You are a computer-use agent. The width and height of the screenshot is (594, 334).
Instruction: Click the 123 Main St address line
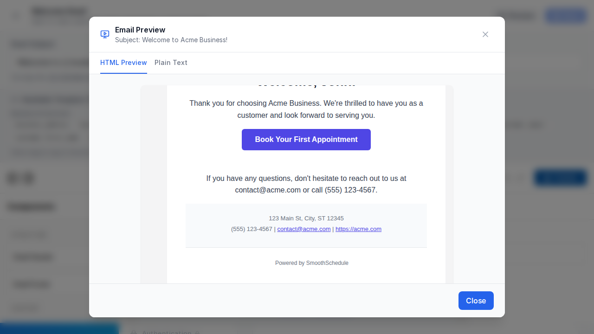coord(306,218)
